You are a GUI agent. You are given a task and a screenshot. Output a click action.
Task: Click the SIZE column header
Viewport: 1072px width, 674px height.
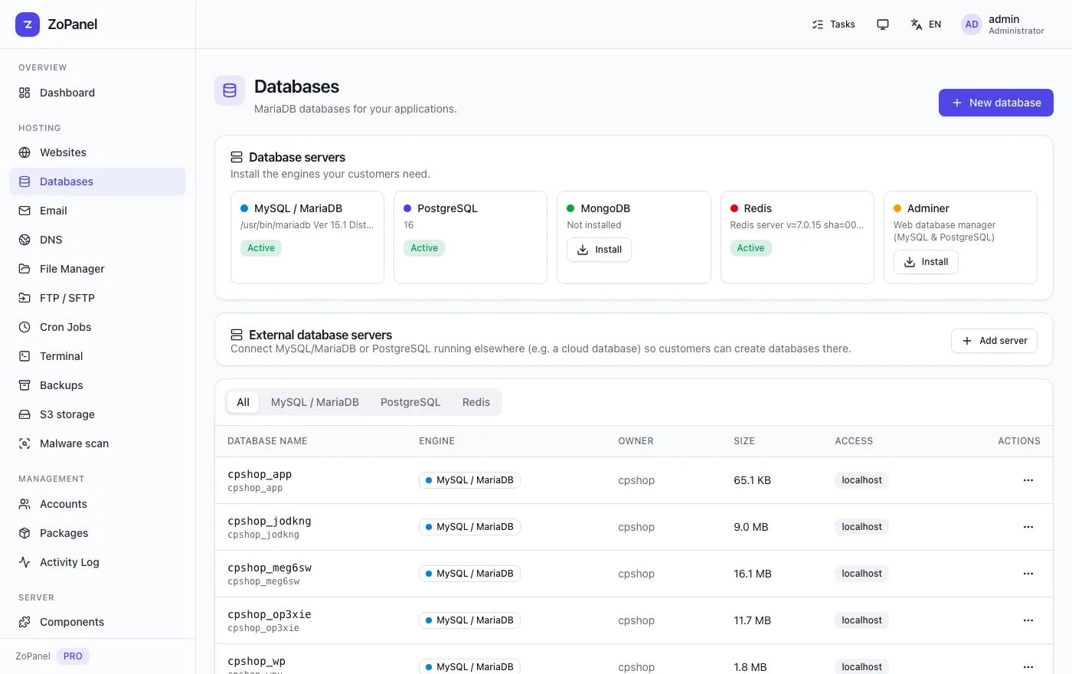[x=744, y=441]
